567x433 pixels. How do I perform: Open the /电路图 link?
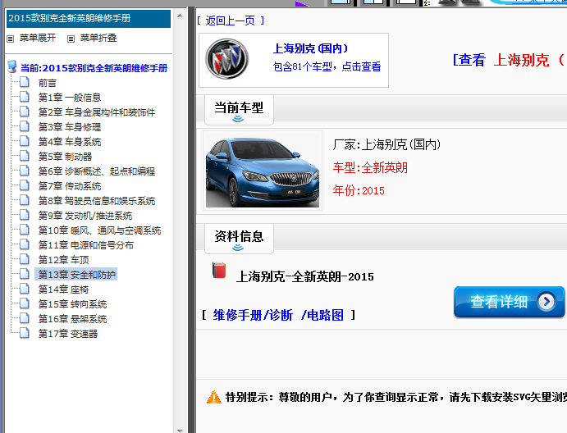(322, 315)
